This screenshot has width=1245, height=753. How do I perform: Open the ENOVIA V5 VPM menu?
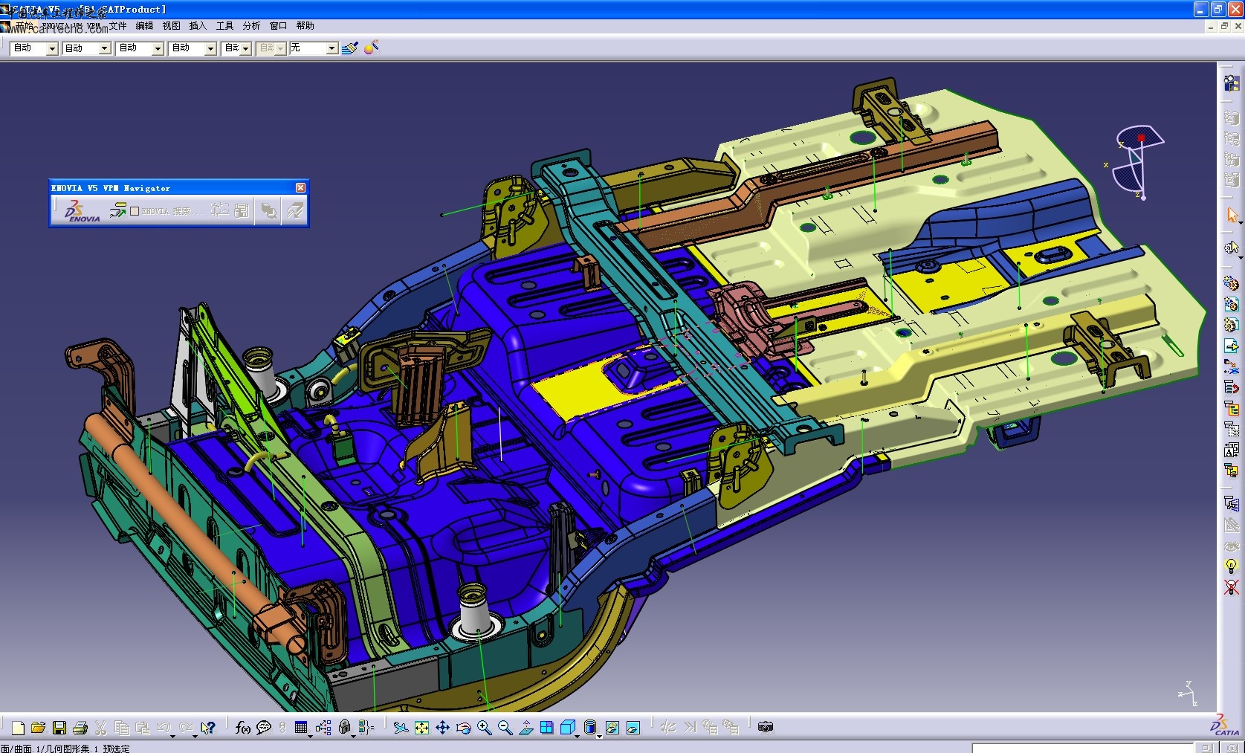pyautogui.click(x=71, y=26)
